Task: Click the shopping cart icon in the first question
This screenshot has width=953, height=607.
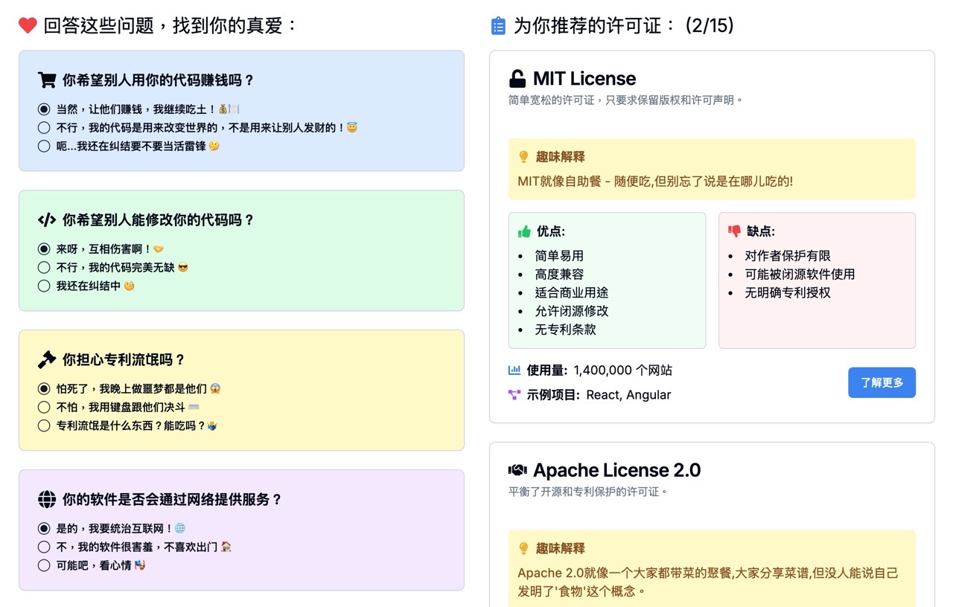Action: (47, 80)
